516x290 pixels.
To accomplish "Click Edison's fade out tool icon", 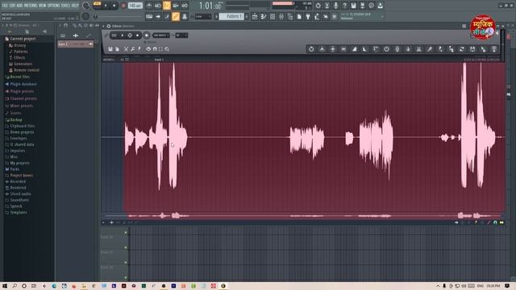I will coord(364,49).
